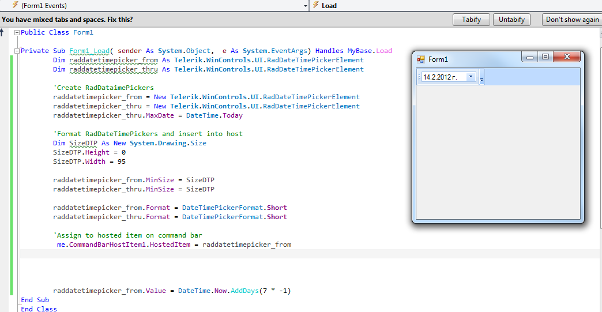
Task: Maximize the Form1 window
Action: click(545, 57)
